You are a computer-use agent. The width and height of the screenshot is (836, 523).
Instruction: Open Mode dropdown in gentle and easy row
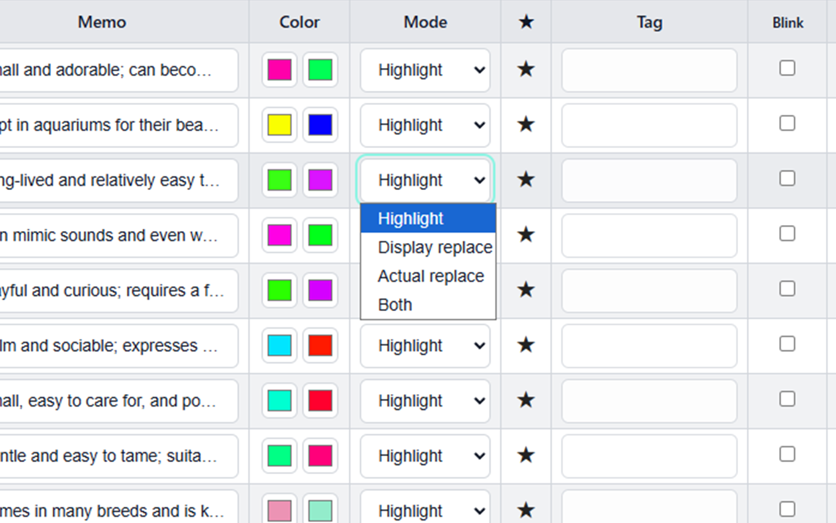point(425,456)
